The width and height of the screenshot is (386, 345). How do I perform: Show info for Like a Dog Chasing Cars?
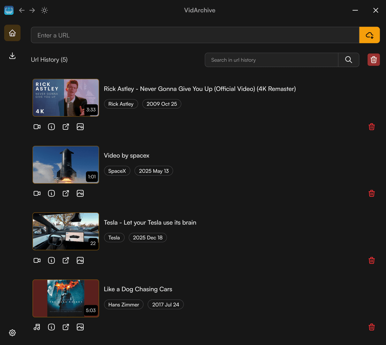coord(51,327)
